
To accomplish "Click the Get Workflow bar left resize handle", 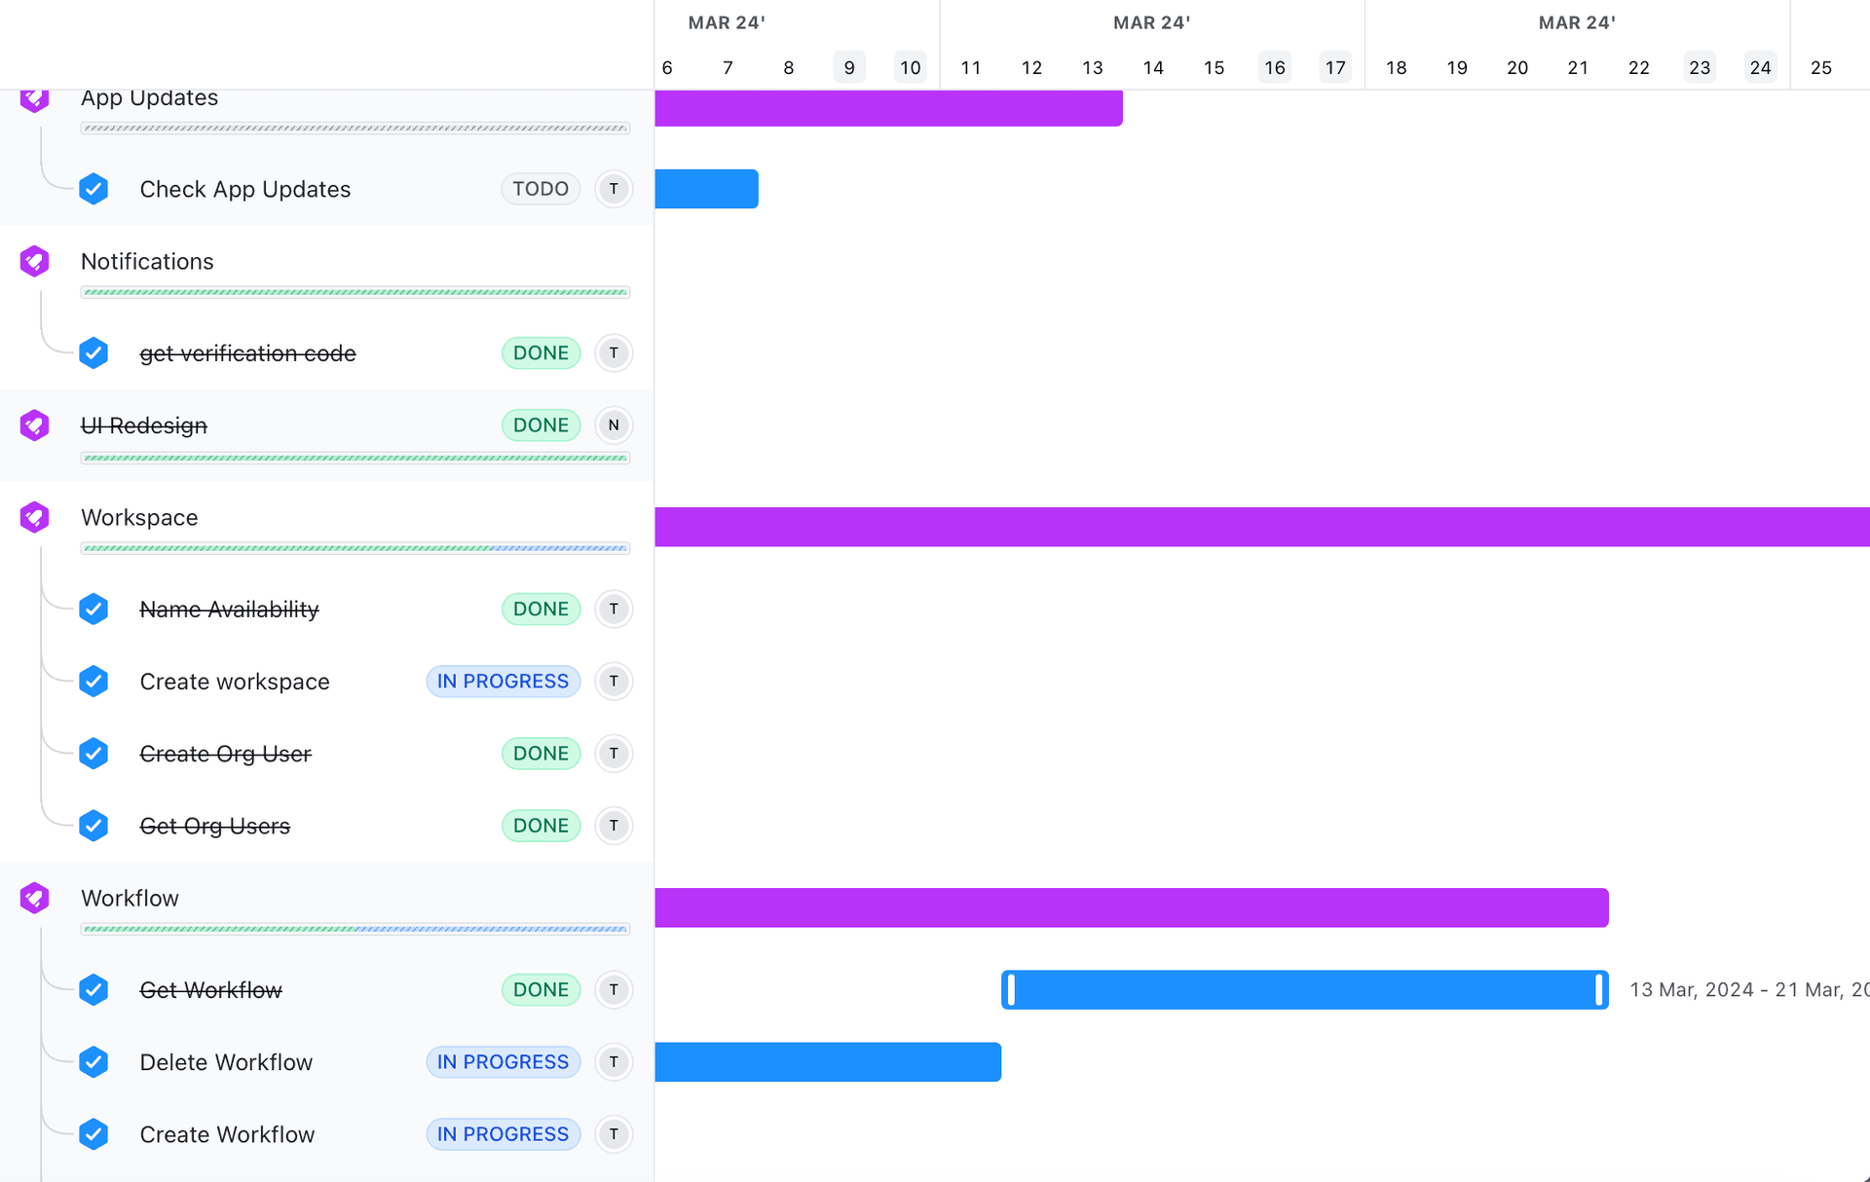I will 1011,989.
